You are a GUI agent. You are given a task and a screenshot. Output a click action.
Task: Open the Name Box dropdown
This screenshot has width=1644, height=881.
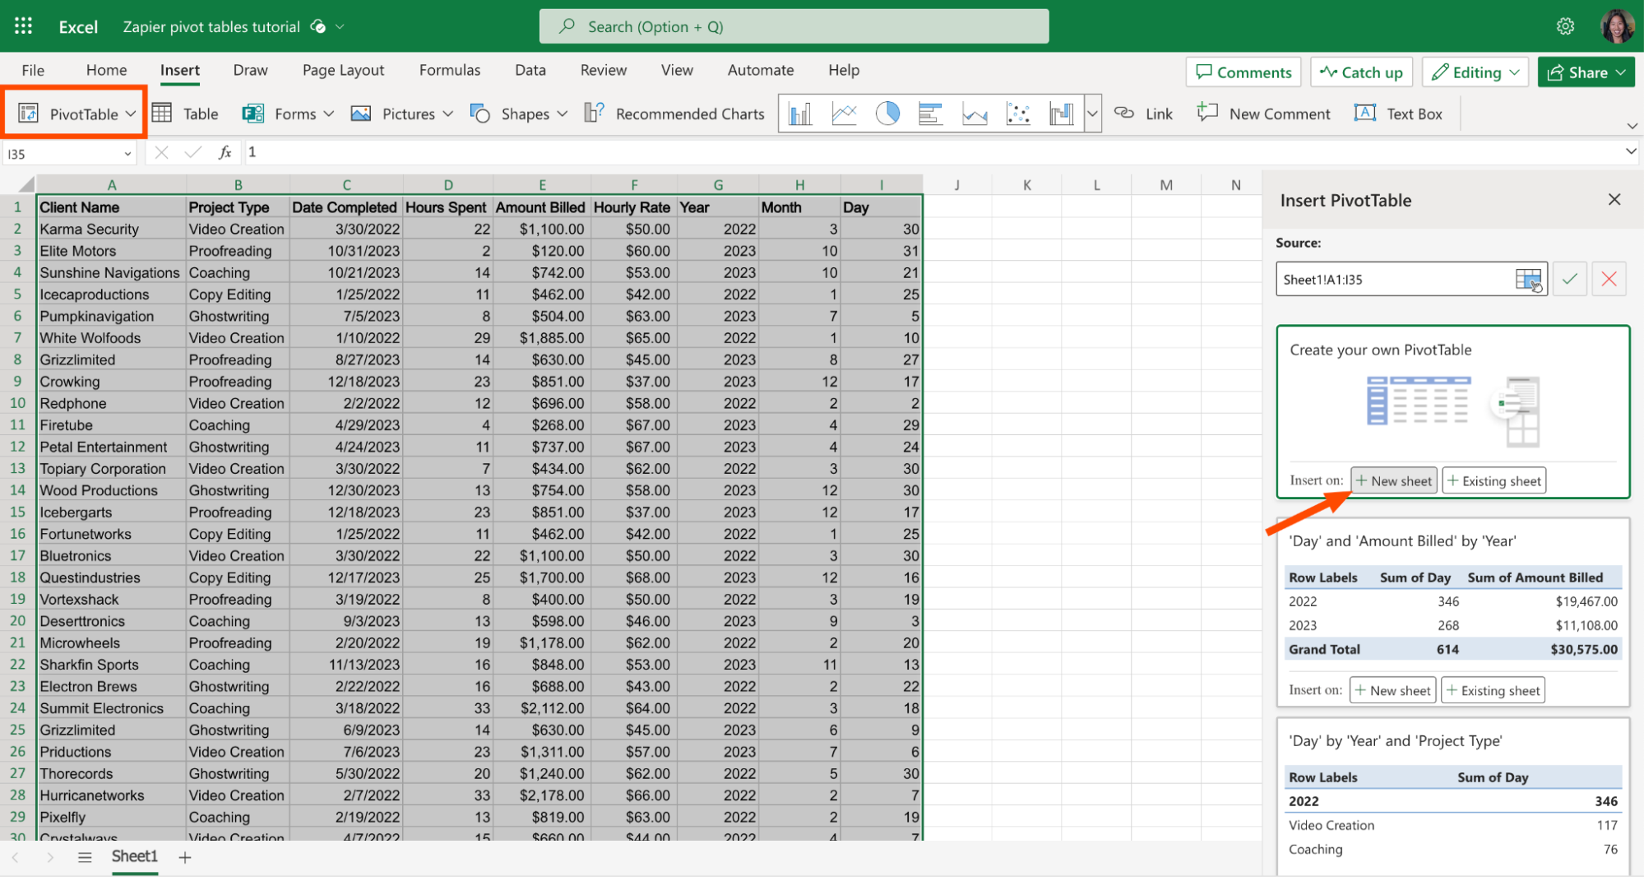pos(127,154)
